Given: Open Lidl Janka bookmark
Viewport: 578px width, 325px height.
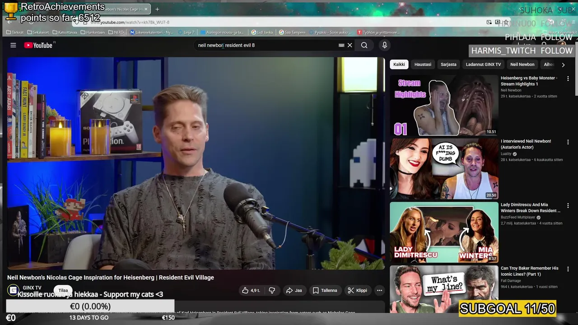Looking at the screenshot, I should (x=262, y=32).
